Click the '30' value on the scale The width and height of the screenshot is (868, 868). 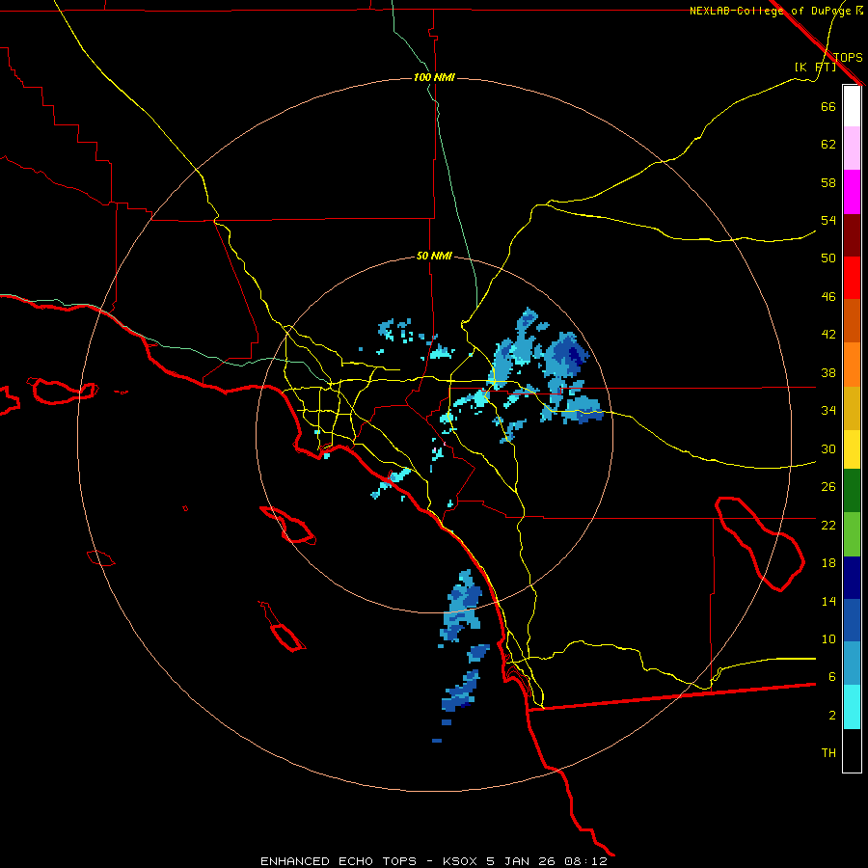(828, 448)
